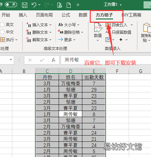Screen dimensions: 151x157
Task: Open the 公式 tab
Action: tap(66, 15)
